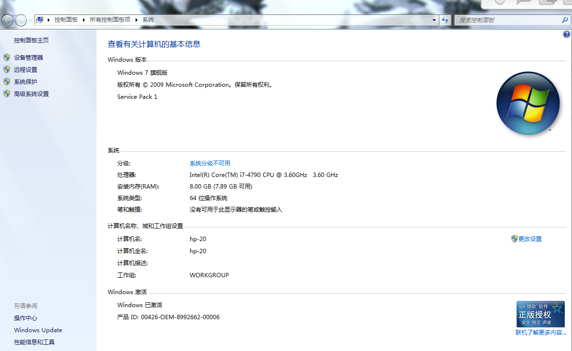The image size is (572, 351).
Task: Click hp-20 beside 计算机全名
Action: tap(198, 251)
